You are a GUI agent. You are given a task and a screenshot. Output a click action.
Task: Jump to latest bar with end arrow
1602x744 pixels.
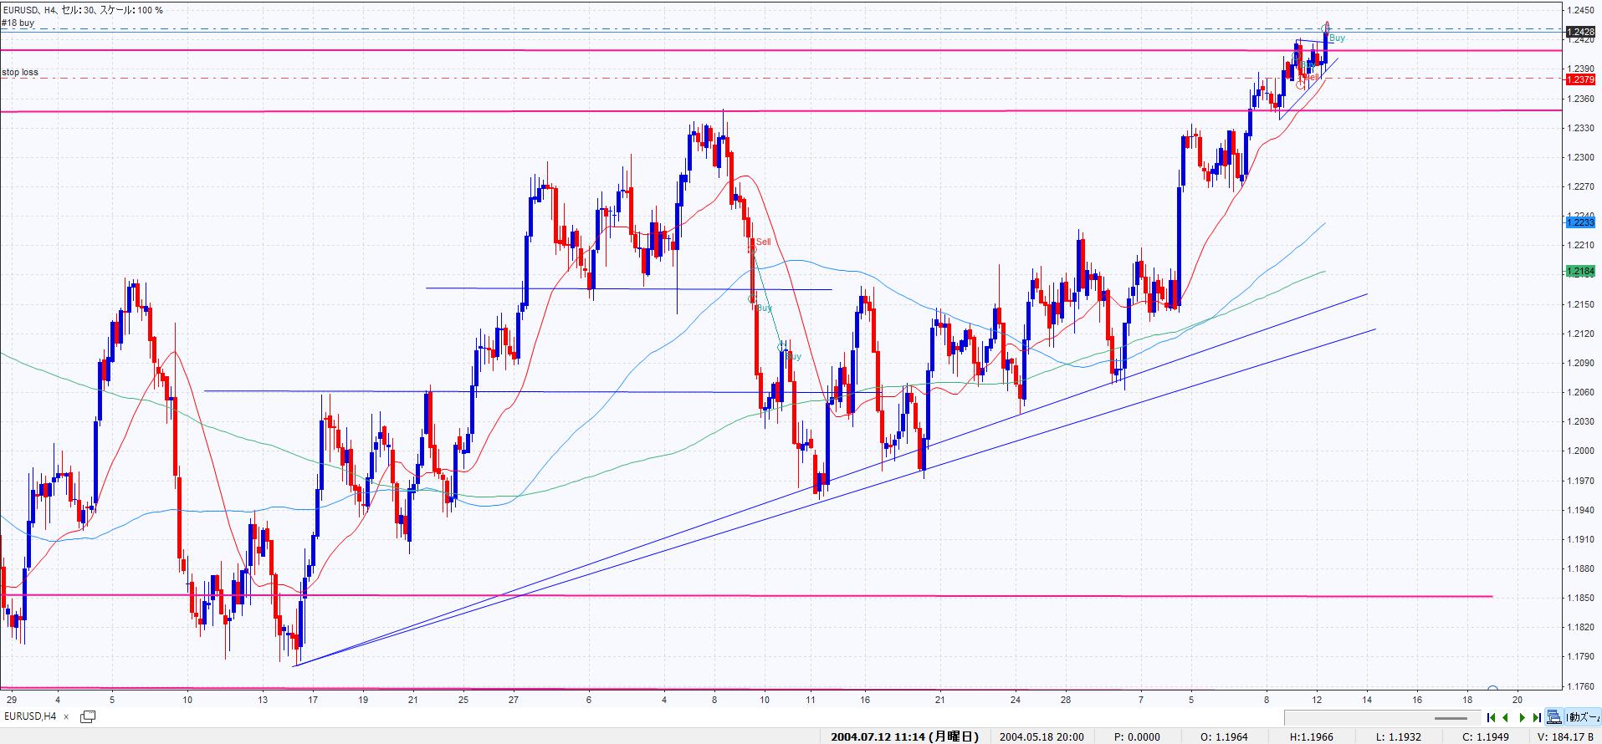(x=1536, y=717)
